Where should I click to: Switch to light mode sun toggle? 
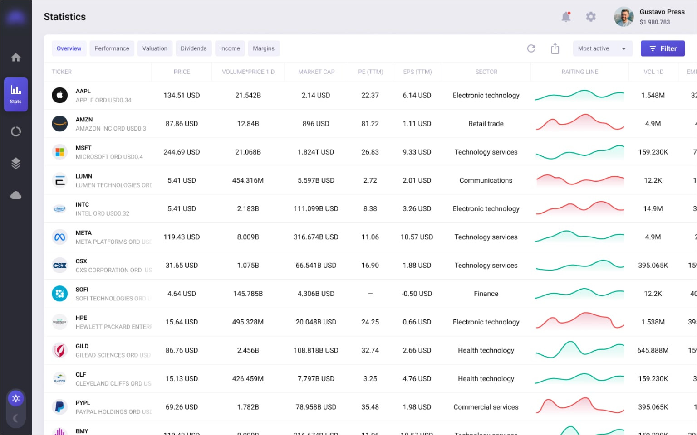pyautogui.click(x=16, y=399)
